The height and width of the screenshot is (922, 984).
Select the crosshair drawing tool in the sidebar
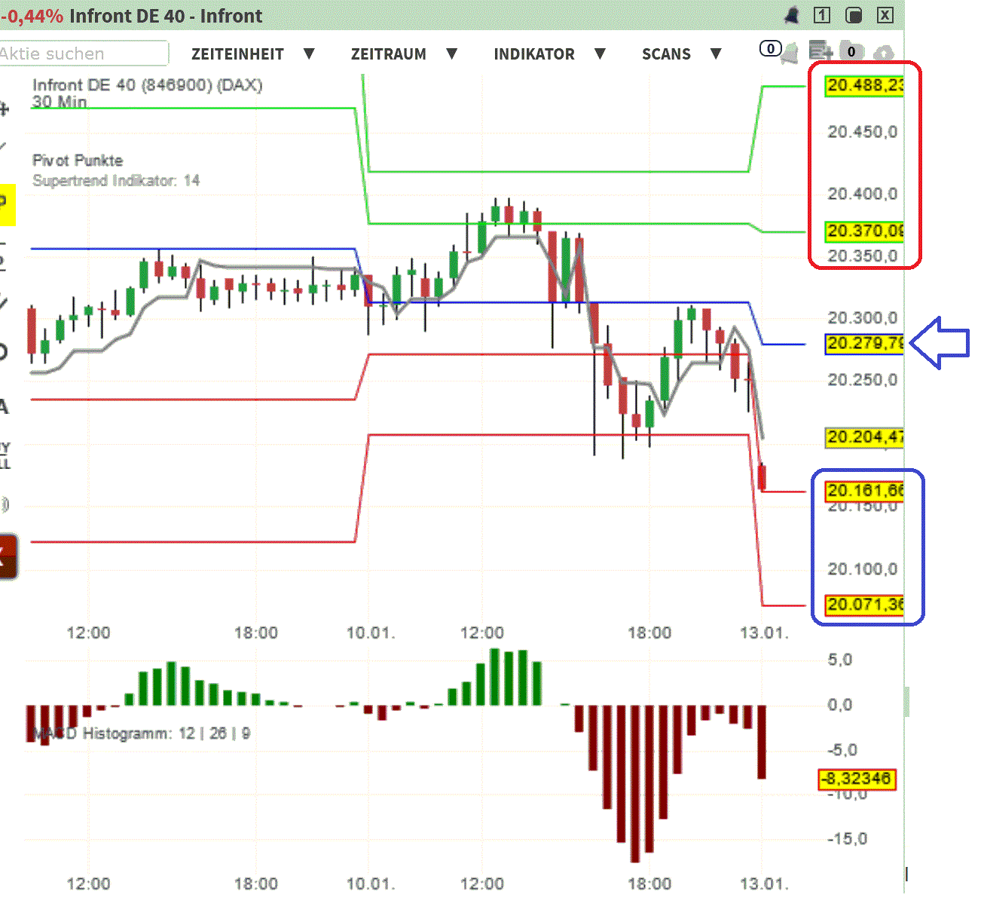(x=4, y=109)
